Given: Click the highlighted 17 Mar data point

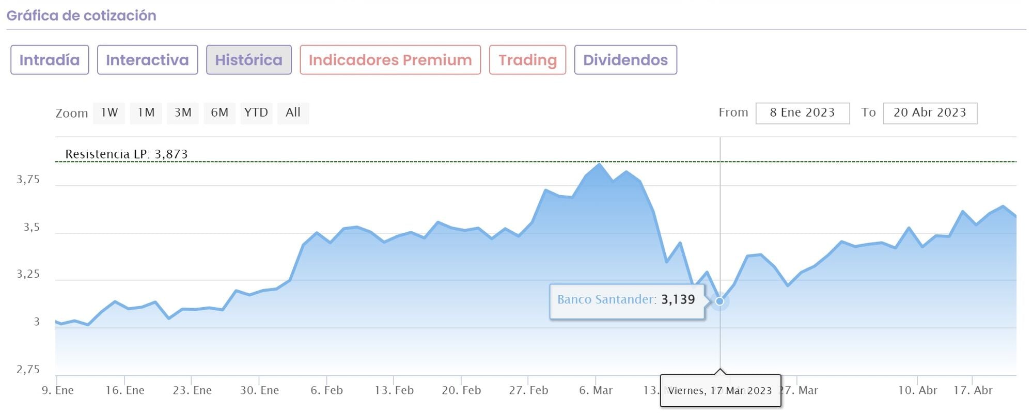Looking at the screenshot, I should click(719, 301).
